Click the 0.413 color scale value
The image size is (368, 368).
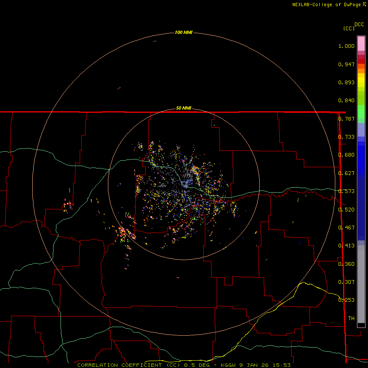click(x=346, y=246)
